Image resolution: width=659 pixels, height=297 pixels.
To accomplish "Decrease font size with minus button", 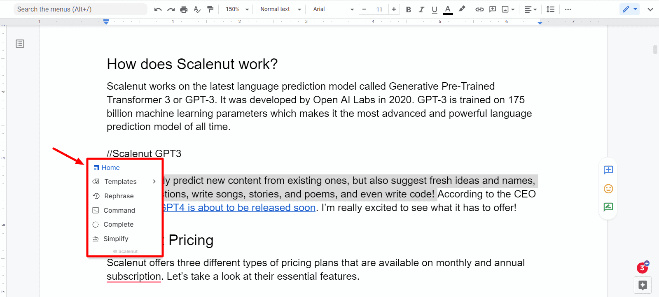I will point(364,9).
